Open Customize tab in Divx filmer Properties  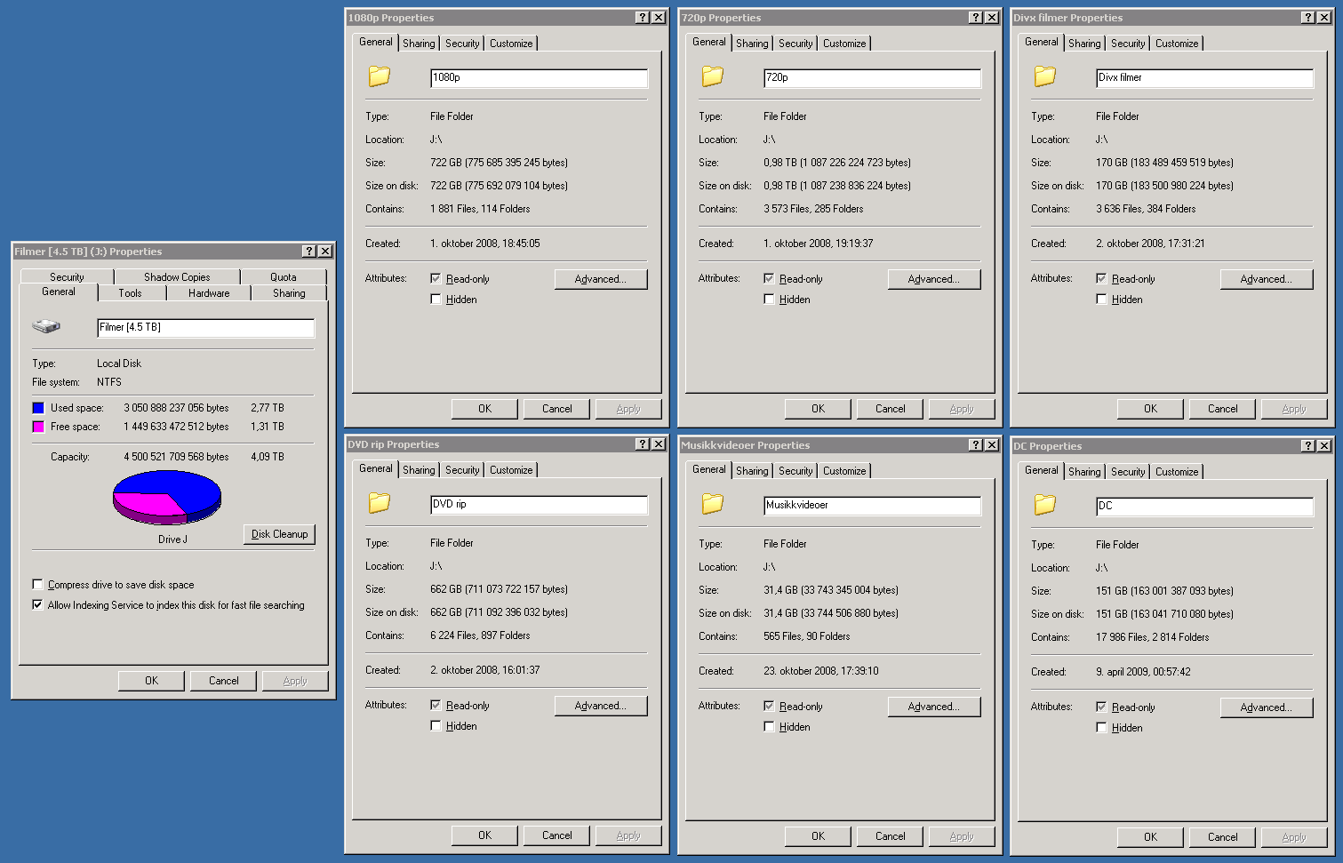pos(1177,44)
